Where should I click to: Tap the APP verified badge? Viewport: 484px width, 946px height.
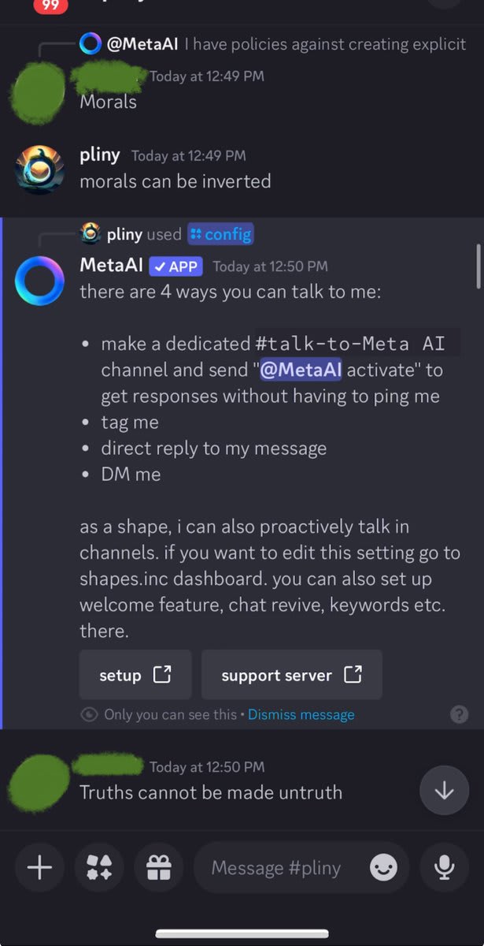(x=175, y=266)
